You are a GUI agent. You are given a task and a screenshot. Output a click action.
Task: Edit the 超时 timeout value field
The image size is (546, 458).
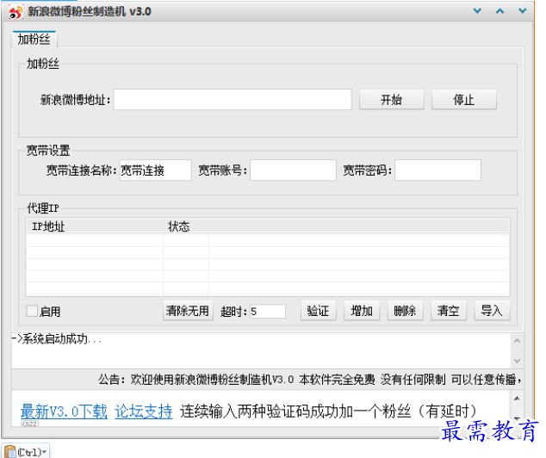tap(268, 311)
